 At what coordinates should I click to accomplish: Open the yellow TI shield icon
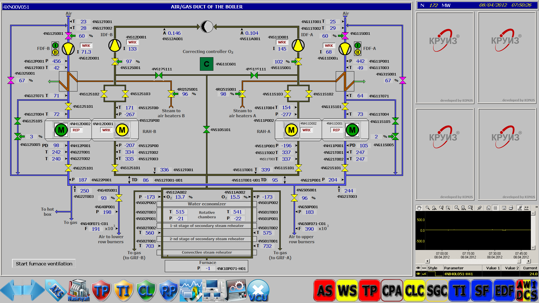click(x=124, y=291)
